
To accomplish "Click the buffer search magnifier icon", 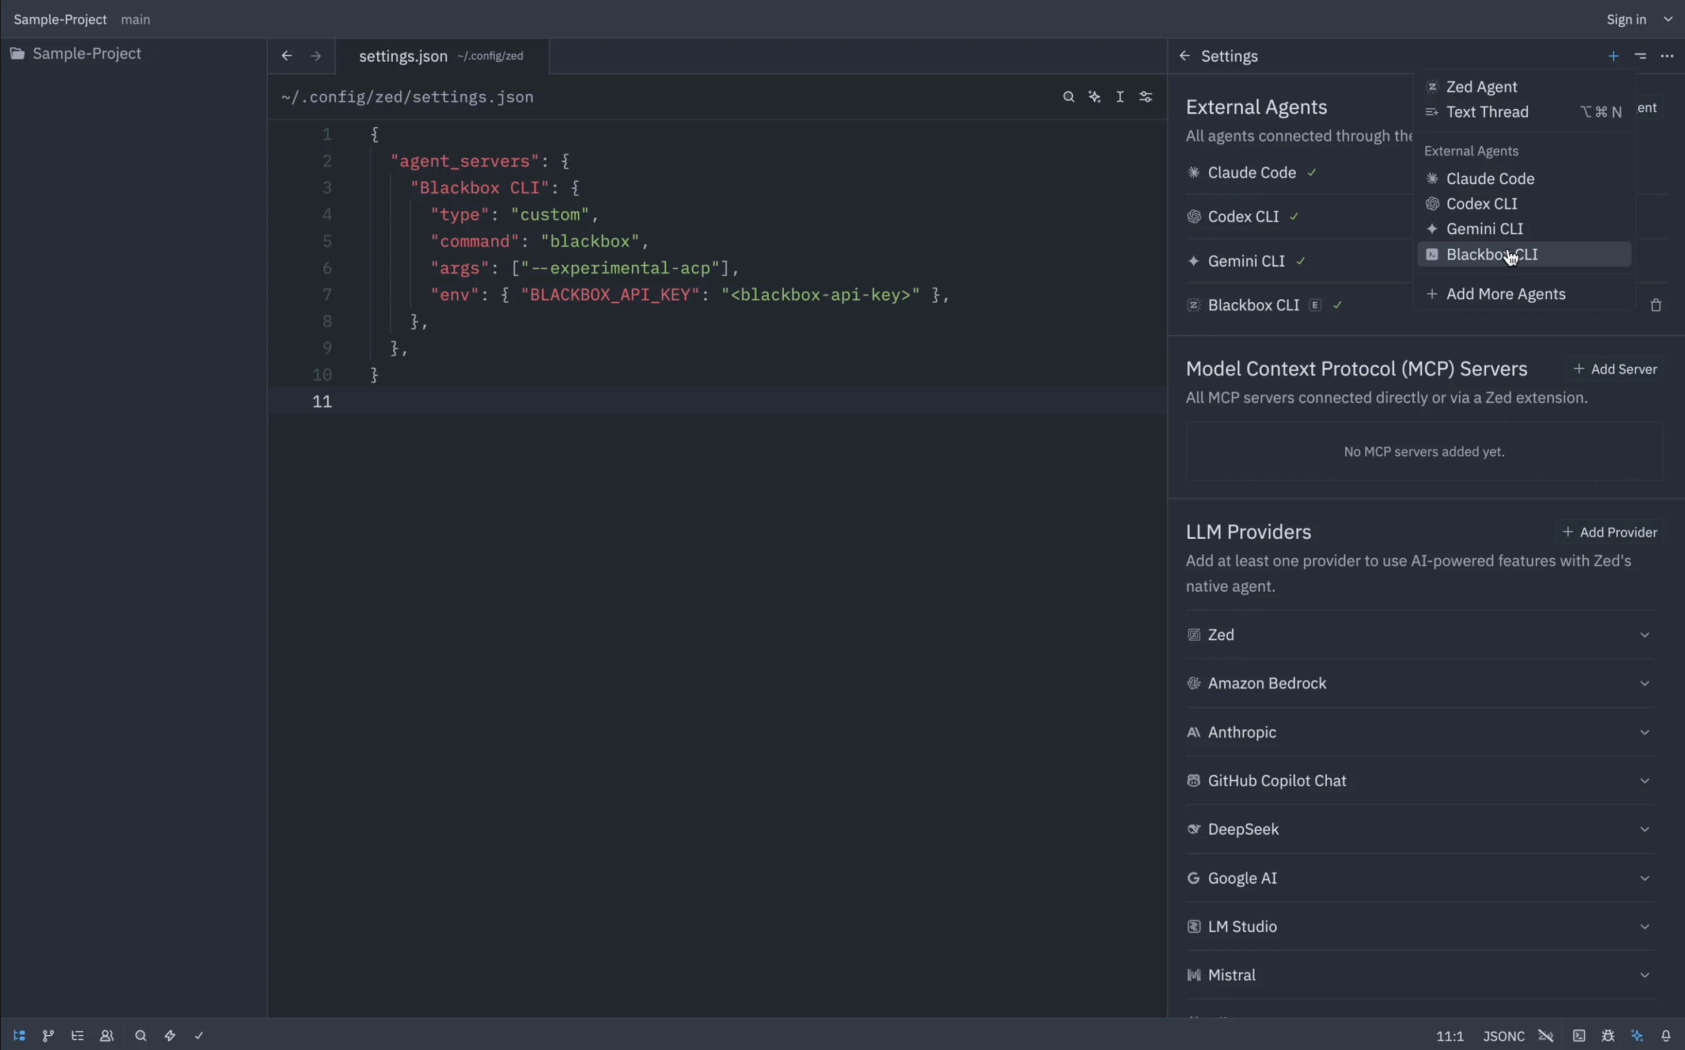I will 1069,97.
